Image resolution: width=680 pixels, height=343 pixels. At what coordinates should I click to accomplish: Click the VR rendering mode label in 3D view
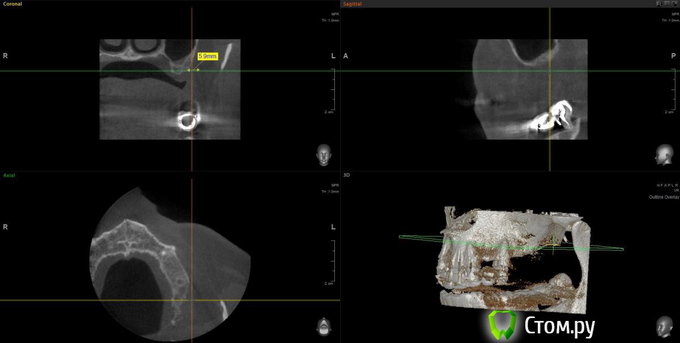pos(676,191)
